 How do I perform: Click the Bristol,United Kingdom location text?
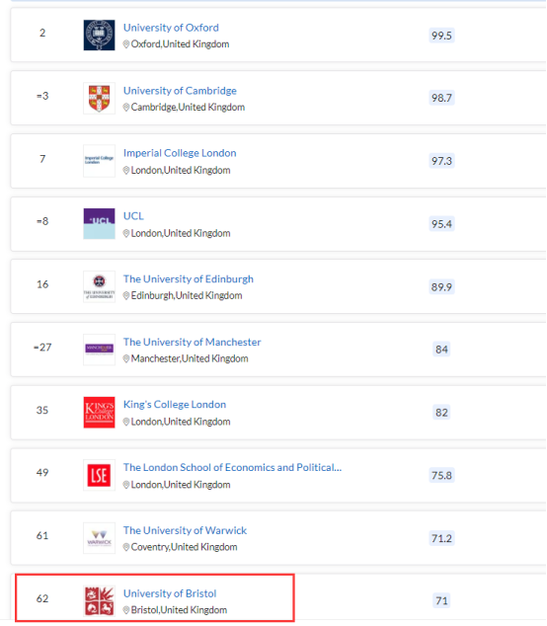pos(179,610)
